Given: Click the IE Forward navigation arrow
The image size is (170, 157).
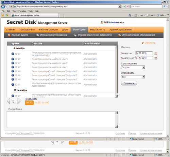Looking at the screenshot, I should (x=7, y=6).
